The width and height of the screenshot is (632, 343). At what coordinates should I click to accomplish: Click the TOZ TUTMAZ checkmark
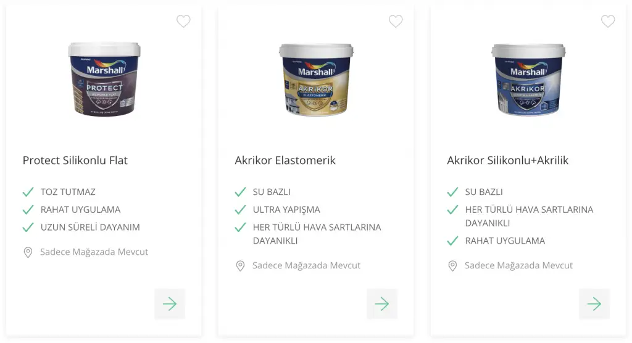[x=28, y=192]
